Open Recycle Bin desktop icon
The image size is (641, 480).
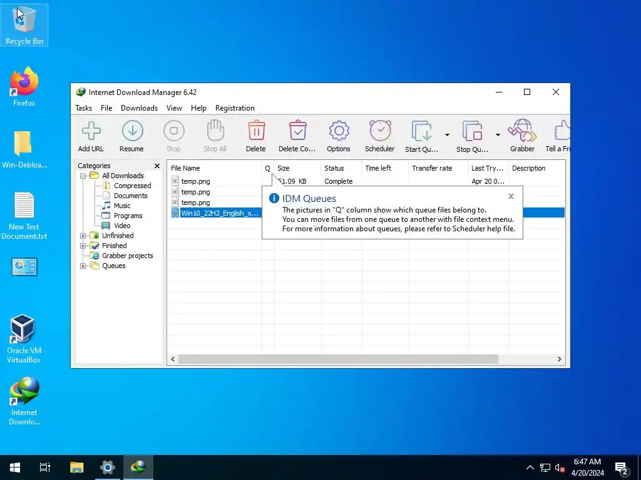coord(24,25)
